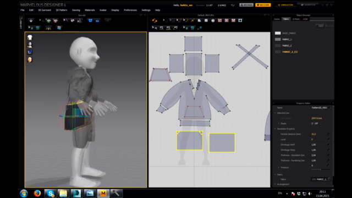Click the Simulate down-arrow icon in 3D toolbar
Screen dimensions: 352x198
point(31,20)
